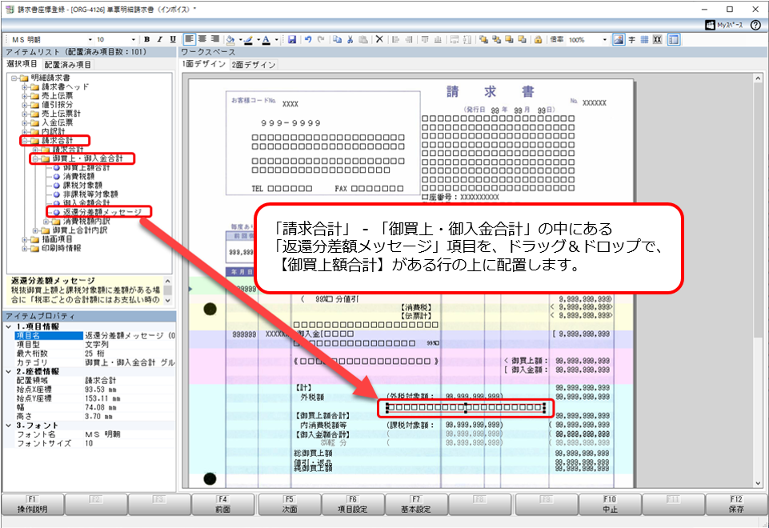Click the fill color bucket icon

(230, 40)
